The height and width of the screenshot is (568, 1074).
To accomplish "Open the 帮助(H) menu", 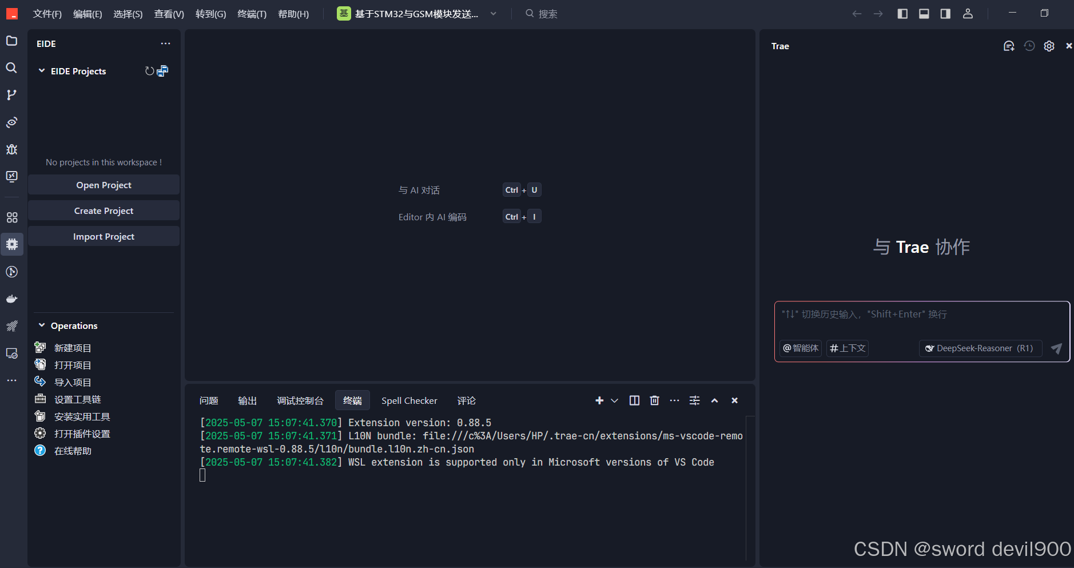I will click(x=293, y=14).
